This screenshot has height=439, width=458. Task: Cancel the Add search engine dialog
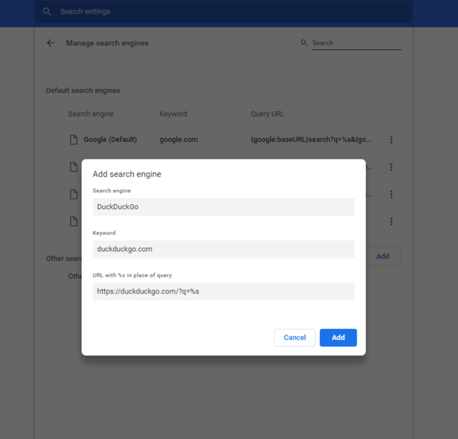click(295, 337)
